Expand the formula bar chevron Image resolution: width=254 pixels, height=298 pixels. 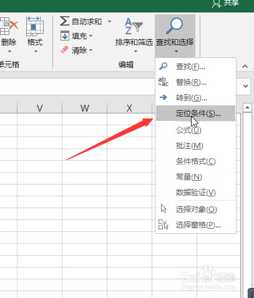[246, 86]
